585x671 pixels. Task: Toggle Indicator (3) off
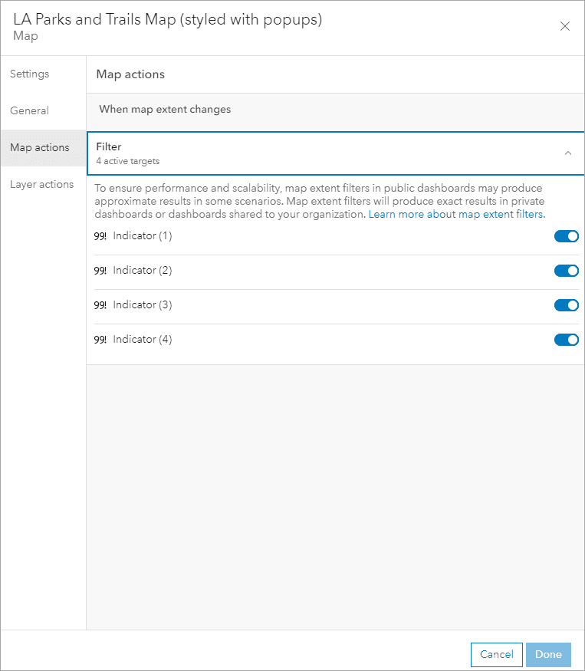567,305
